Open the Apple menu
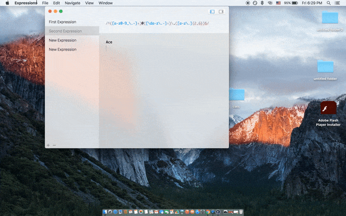Image resolution: width=346 pixels, height=216 pixels. [x=7, y=3]
